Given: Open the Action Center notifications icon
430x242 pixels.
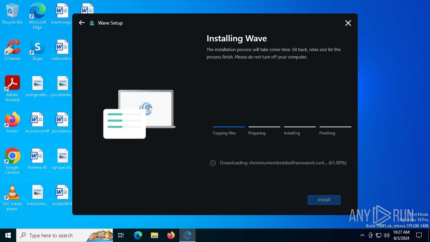Looking at the screenshot, I should pyautogui.click(x=419, y=235).
